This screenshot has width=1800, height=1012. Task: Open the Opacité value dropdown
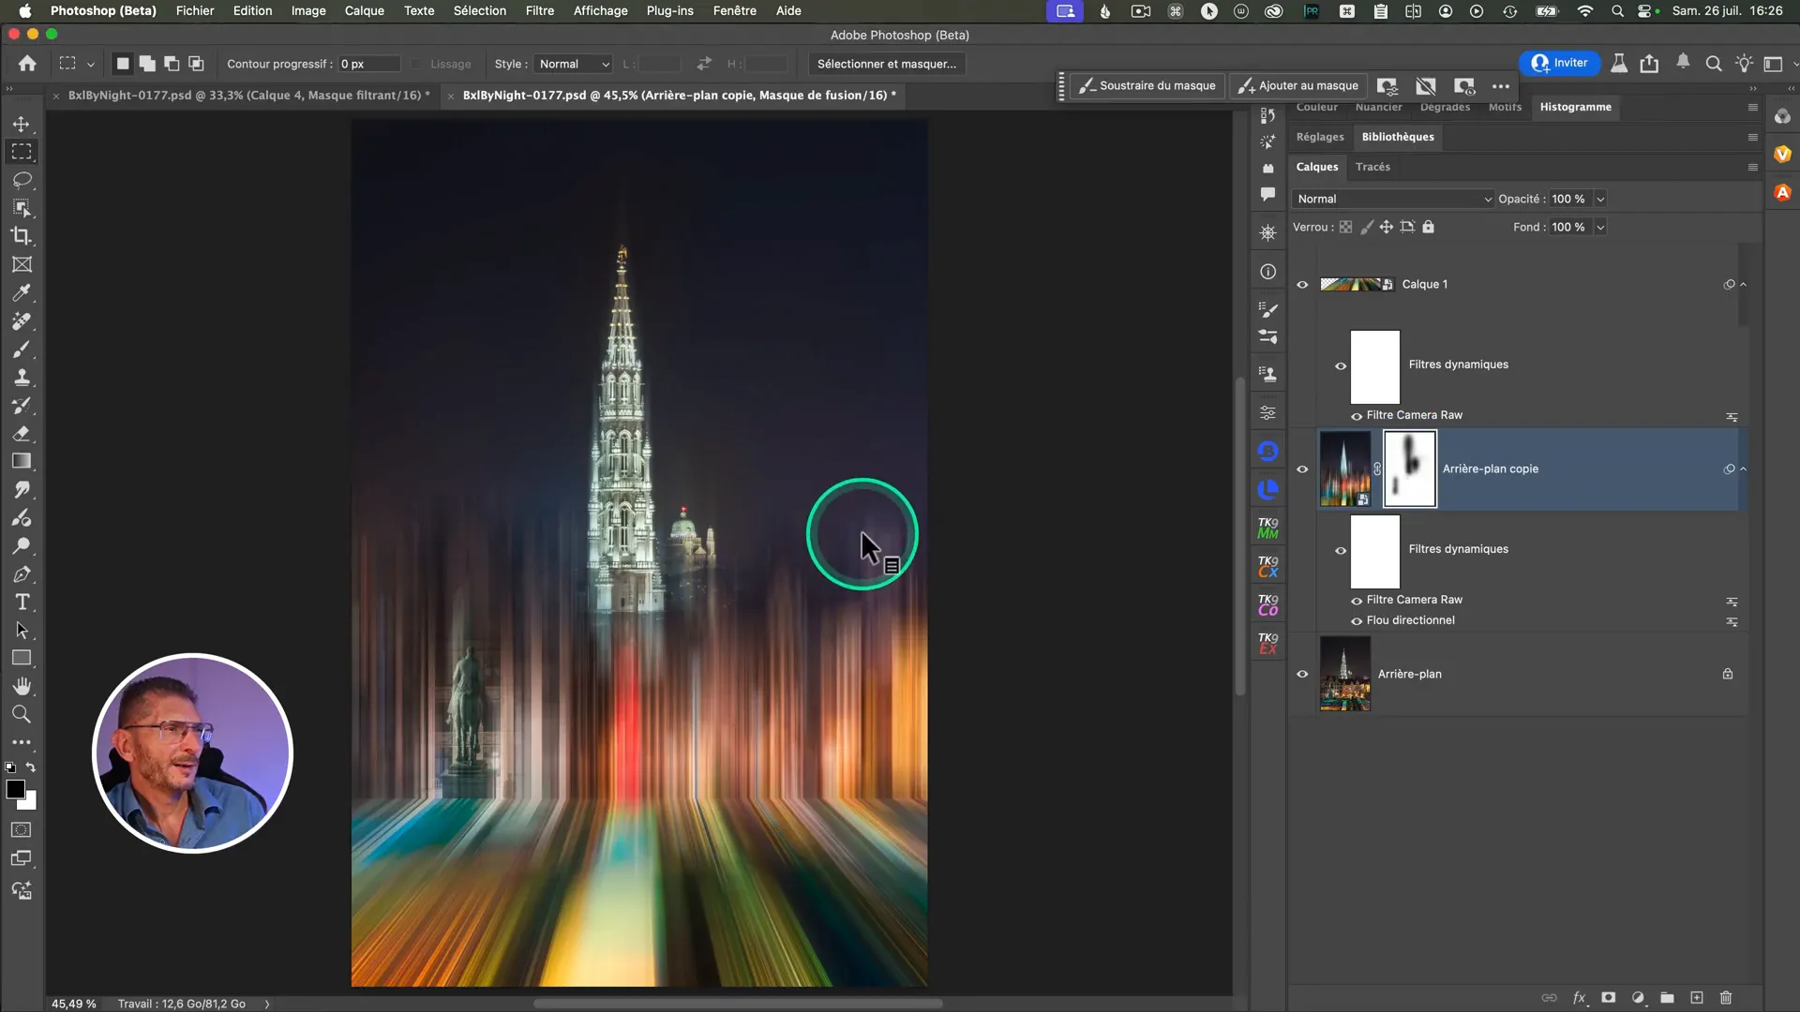(x=1600, y=199)
